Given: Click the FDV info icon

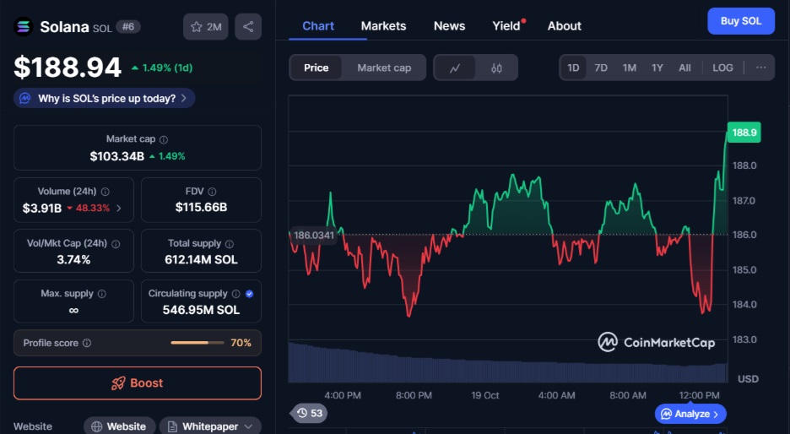Looking at the screenshot, I should pos(212,192).
